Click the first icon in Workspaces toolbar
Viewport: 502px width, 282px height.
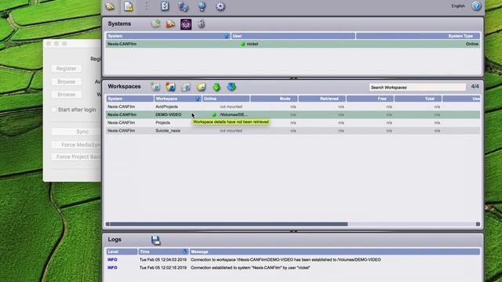point(155,87)
